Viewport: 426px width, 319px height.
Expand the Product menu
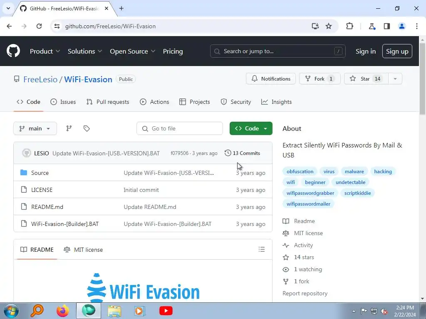45,51
